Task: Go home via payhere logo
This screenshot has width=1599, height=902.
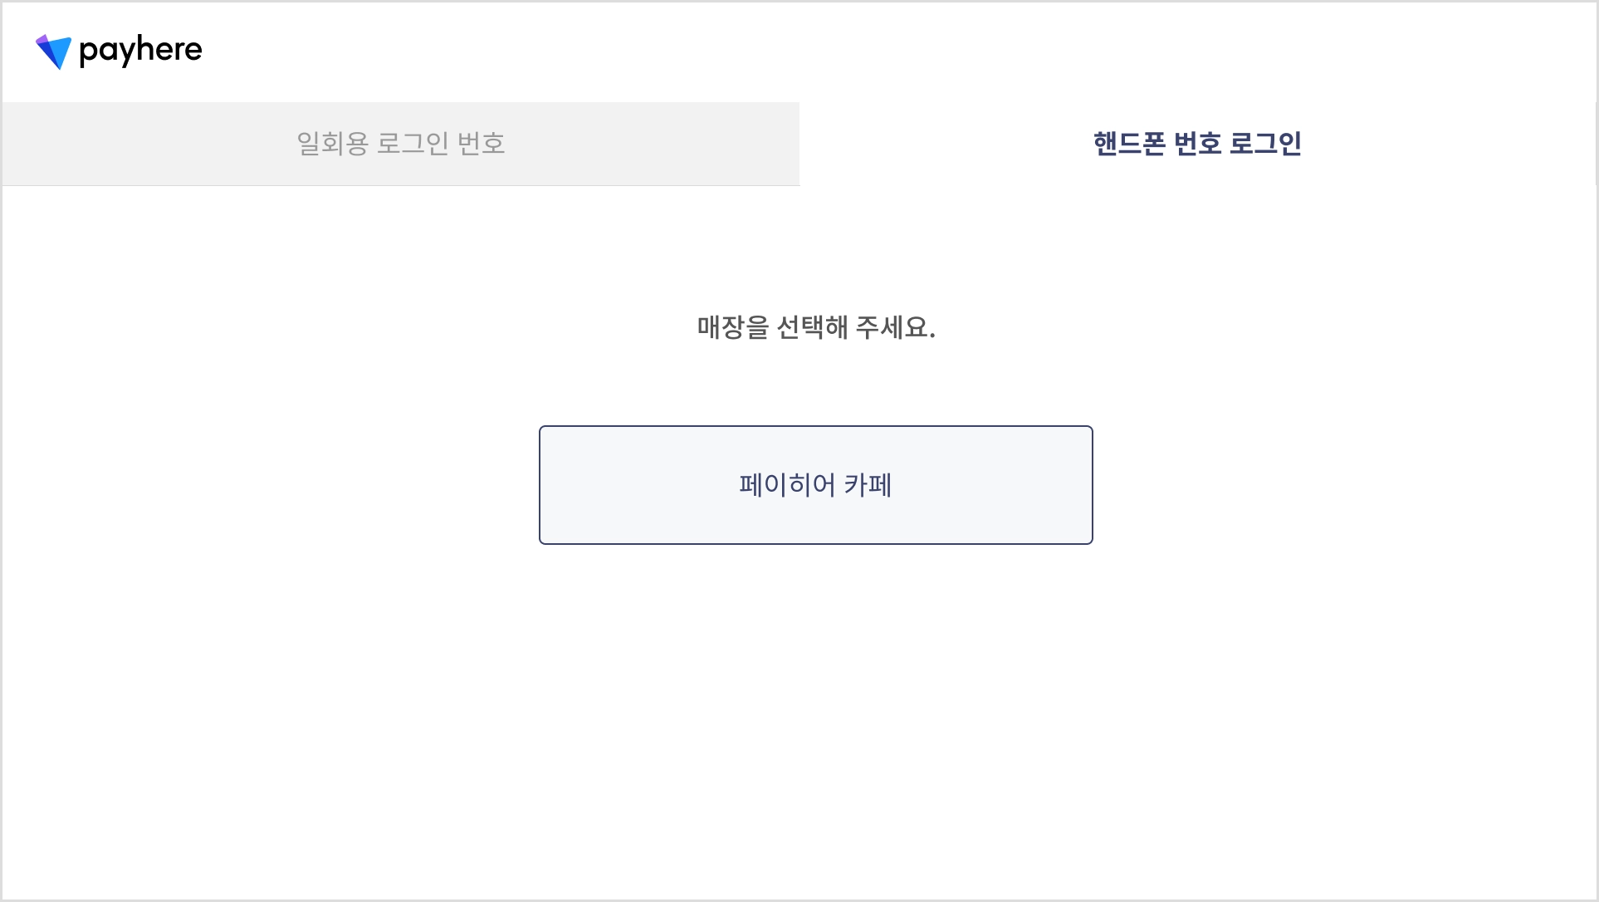Action: click(x=119, y=51)
